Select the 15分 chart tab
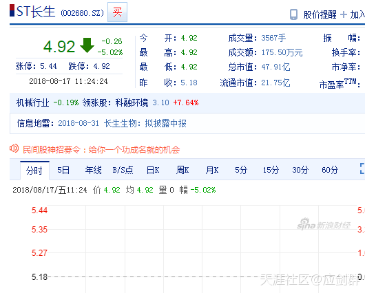This screenshot has width=365, height=293. [271, 170]
